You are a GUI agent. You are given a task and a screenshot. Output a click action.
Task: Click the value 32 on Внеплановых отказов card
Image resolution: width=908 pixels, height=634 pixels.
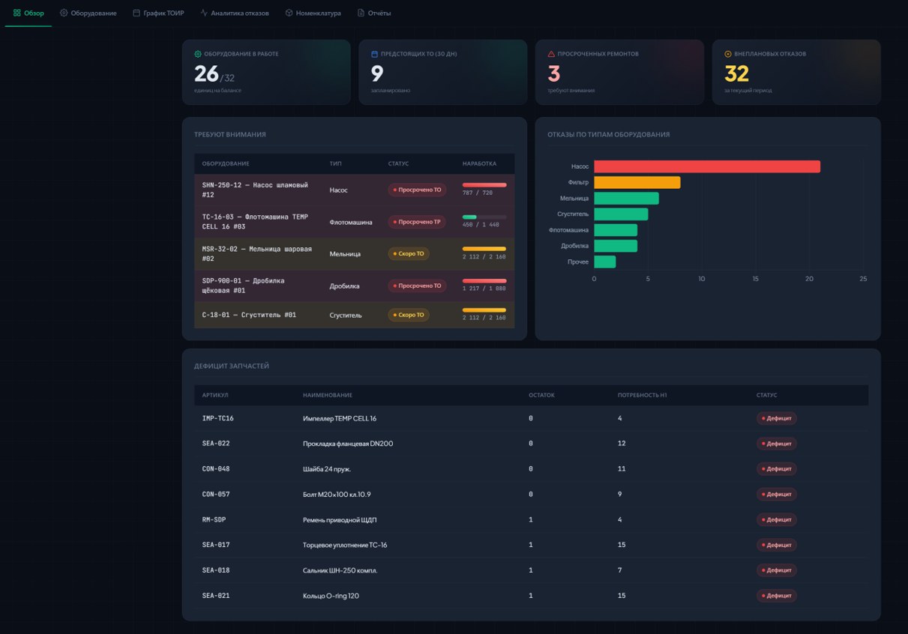737,74
